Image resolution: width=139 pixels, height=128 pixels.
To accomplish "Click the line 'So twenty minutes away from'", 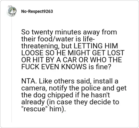I will pos(69,32).
